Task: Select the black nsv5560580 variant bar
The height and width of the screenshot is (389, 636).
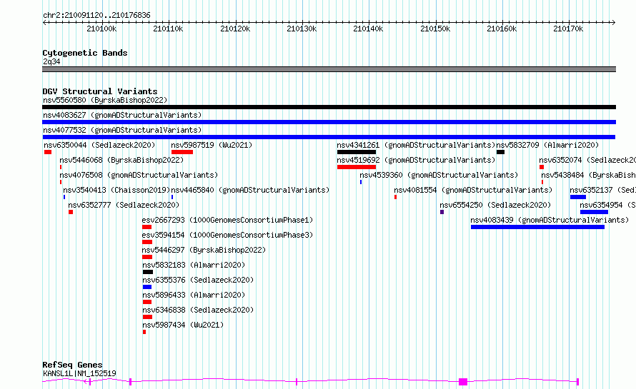Action: pos(329,107)
